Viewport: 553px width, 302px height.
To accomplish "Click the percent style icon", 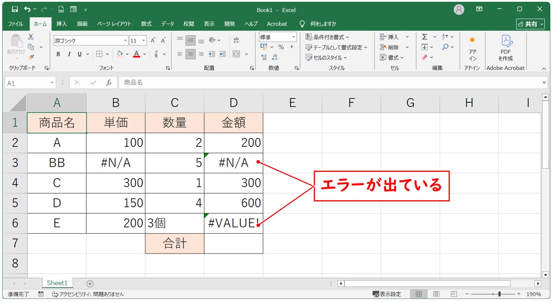I will click(x=281, y=47).
